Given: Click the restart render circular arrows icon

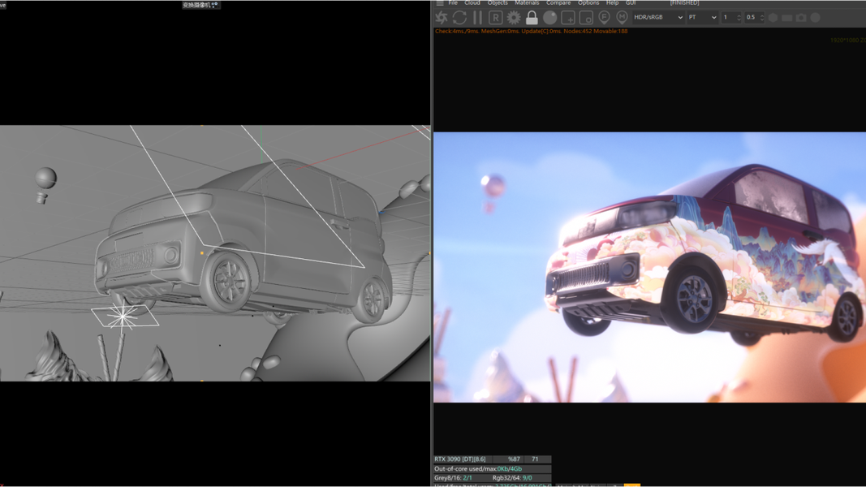Looking at the screenshot, I should tap(459, 18).
